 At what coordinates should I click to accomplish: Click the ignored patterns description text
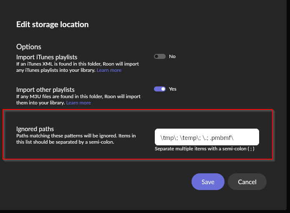pos(76,139)
